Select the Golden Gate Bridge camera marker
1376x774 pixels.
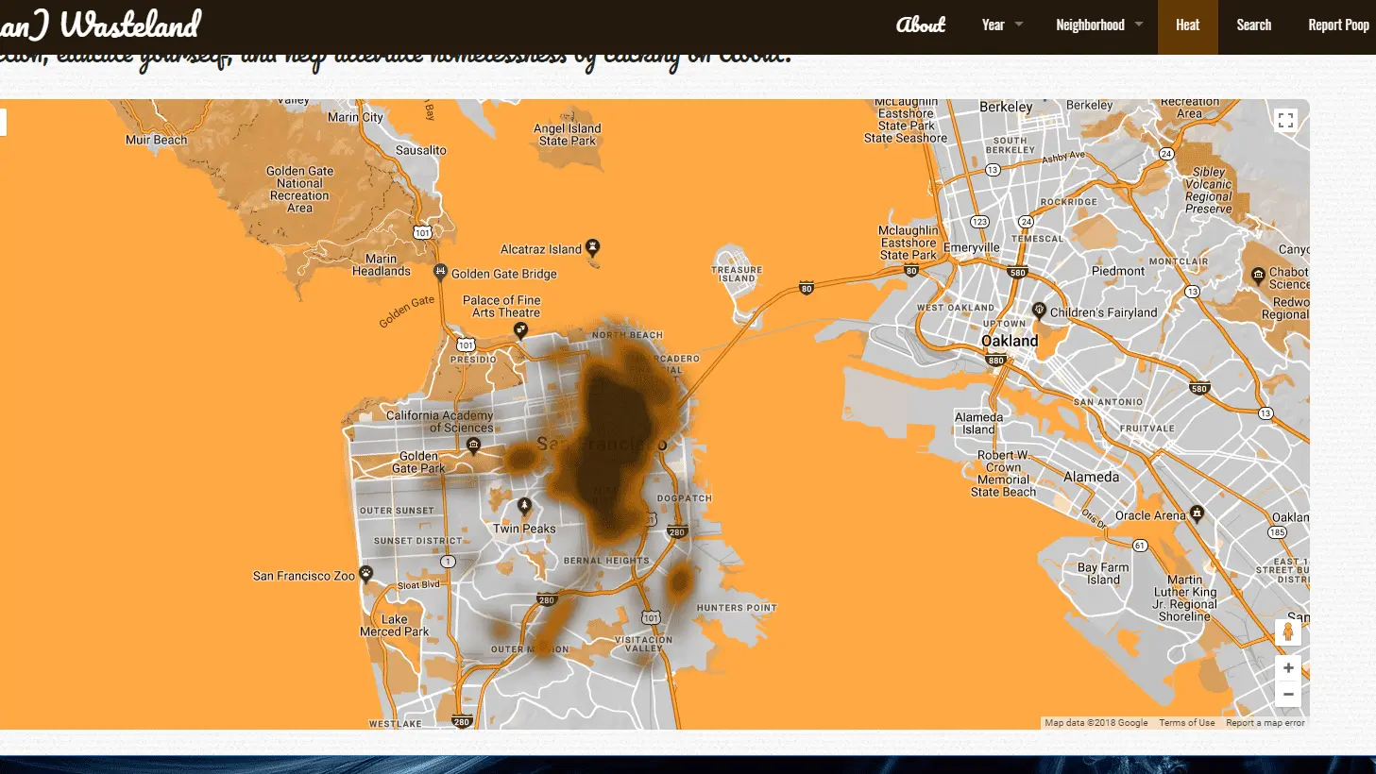click(x=440, y=271)
